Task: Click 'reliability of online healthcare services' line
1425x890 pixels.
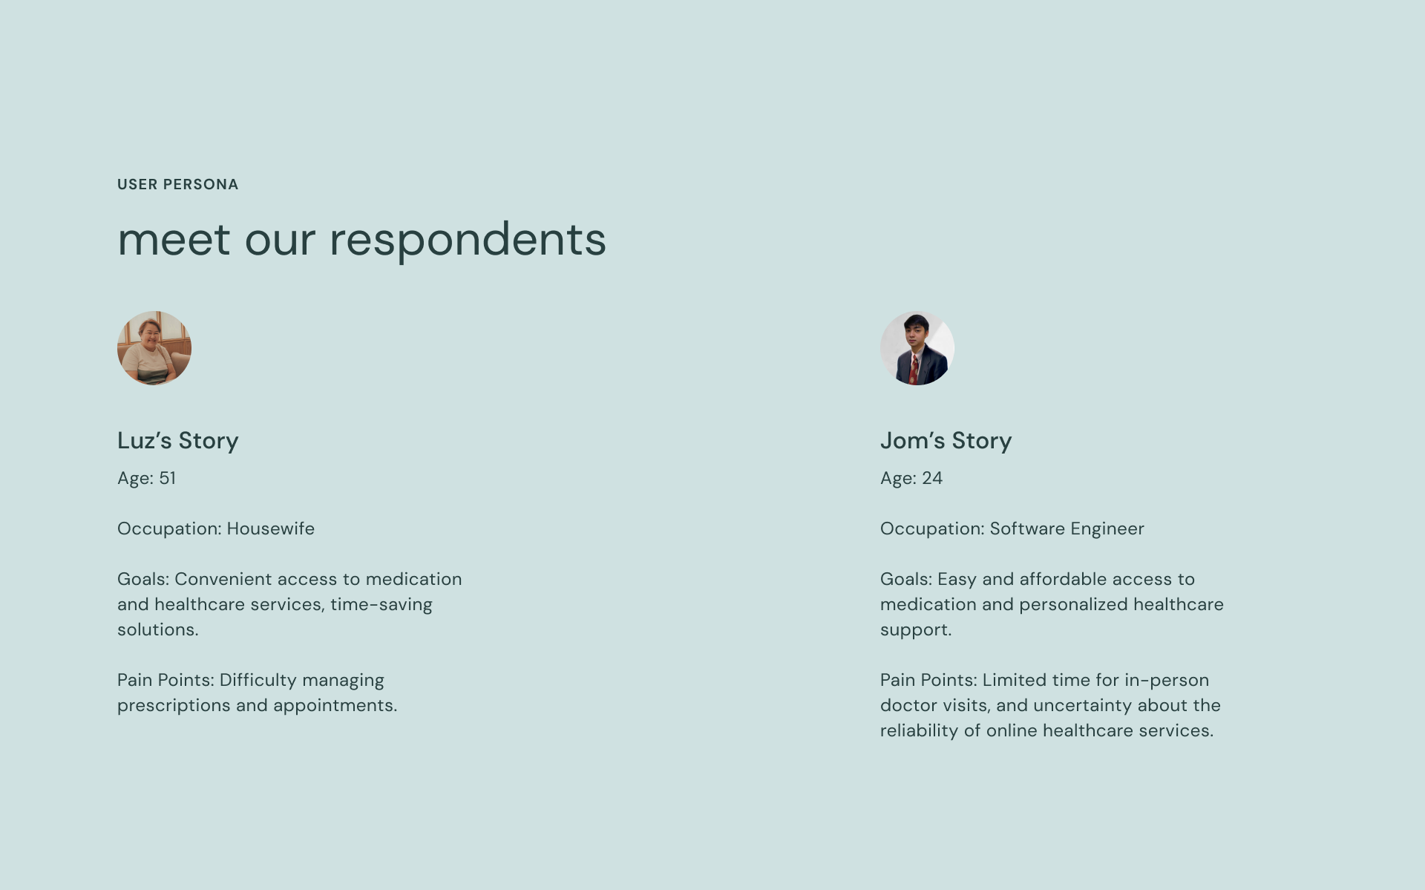Action: click(1047, 730)
